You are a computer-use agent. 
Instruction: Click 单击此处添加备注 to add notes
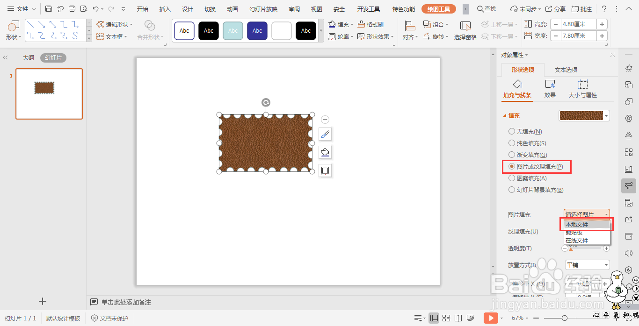click(x=126, y=302)
